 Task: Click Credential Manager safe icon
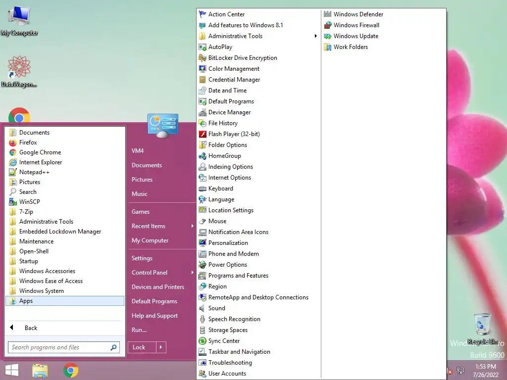(203, 80)
